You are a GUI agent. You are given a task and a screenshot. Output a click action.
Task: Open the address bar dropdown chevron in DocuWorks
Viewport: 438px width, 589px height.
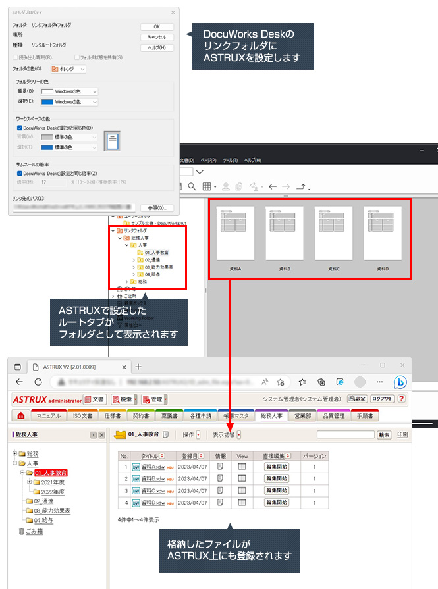(x=200, y=172)
